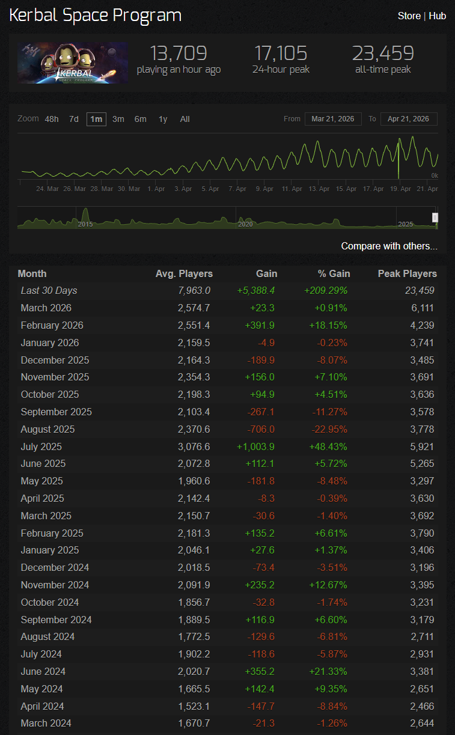Click June 2024 percent gain +21.33%
The width and height of the screenshot is (455, 735).
[329, 671]
